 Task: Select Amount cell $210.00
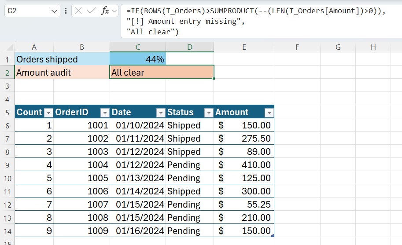click(244, 218)
